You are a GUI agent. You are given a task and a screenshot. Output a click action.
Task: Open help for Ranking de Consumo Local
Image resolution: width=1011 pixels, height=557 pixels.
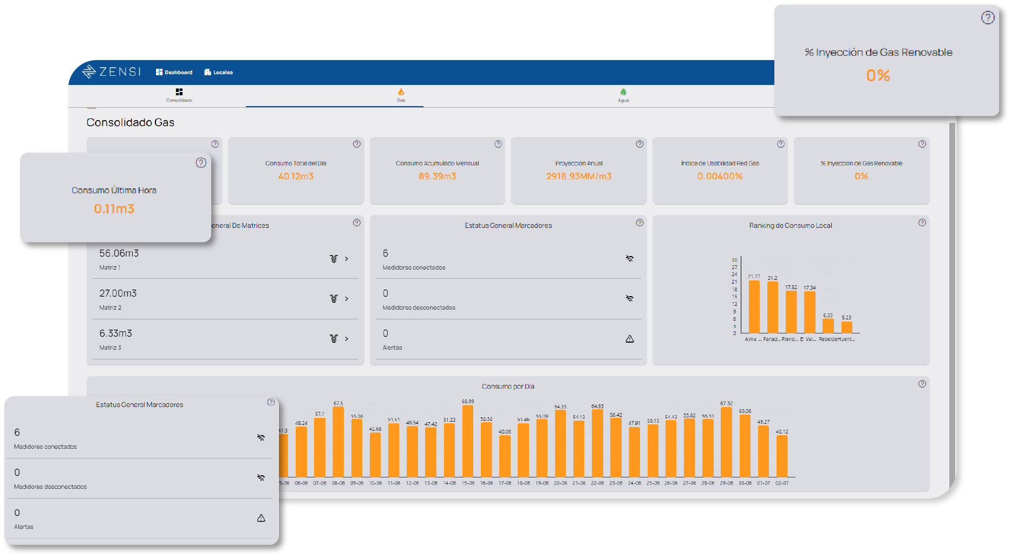pyautogui.click(x=922, y=222)
